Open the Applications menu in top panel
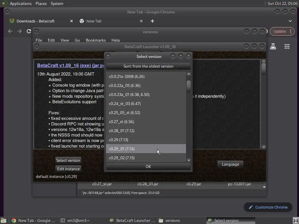The image size is (299, 224). 21,3
